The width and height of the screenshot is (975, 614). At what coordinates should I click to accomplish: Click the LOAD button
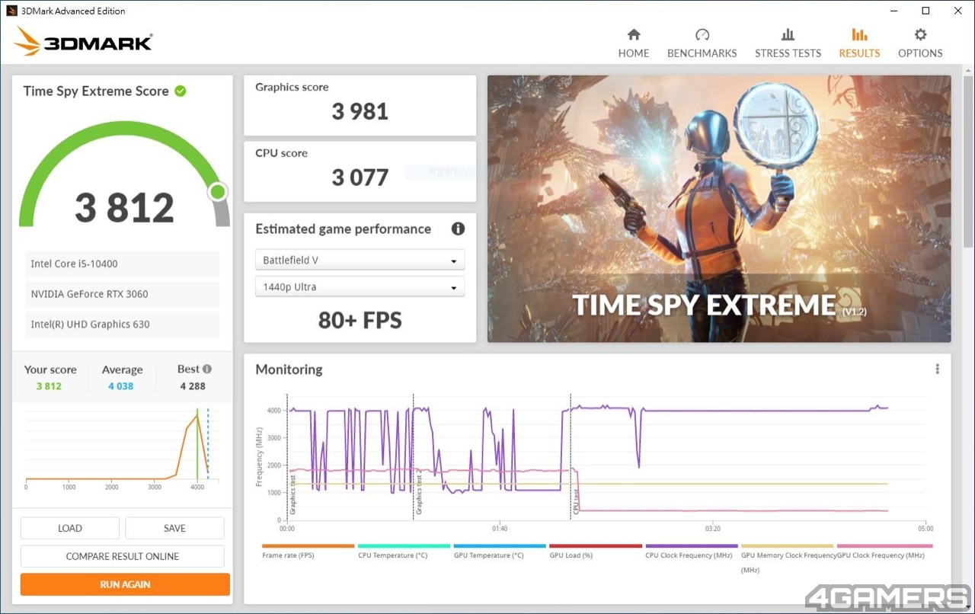tap(70, 528)
